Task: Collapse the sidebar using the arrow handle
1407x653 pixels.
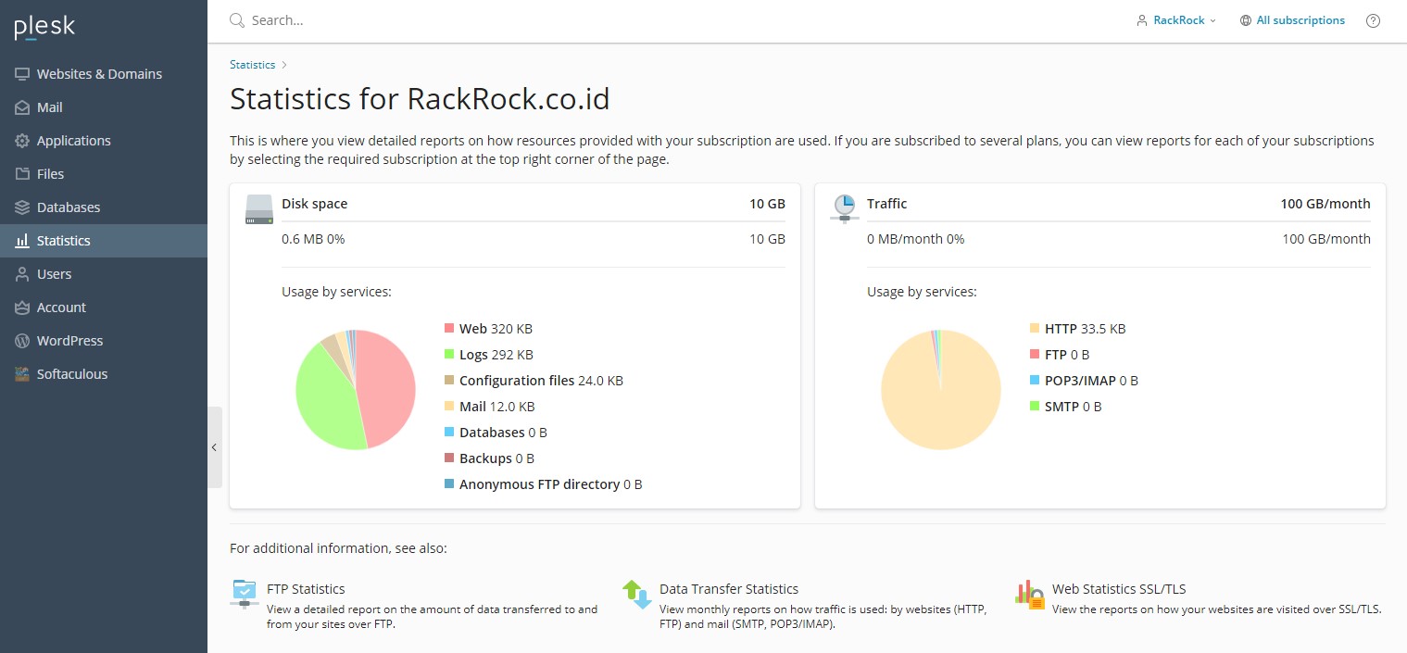Action: pyautogui.click(x=214, y=447)
